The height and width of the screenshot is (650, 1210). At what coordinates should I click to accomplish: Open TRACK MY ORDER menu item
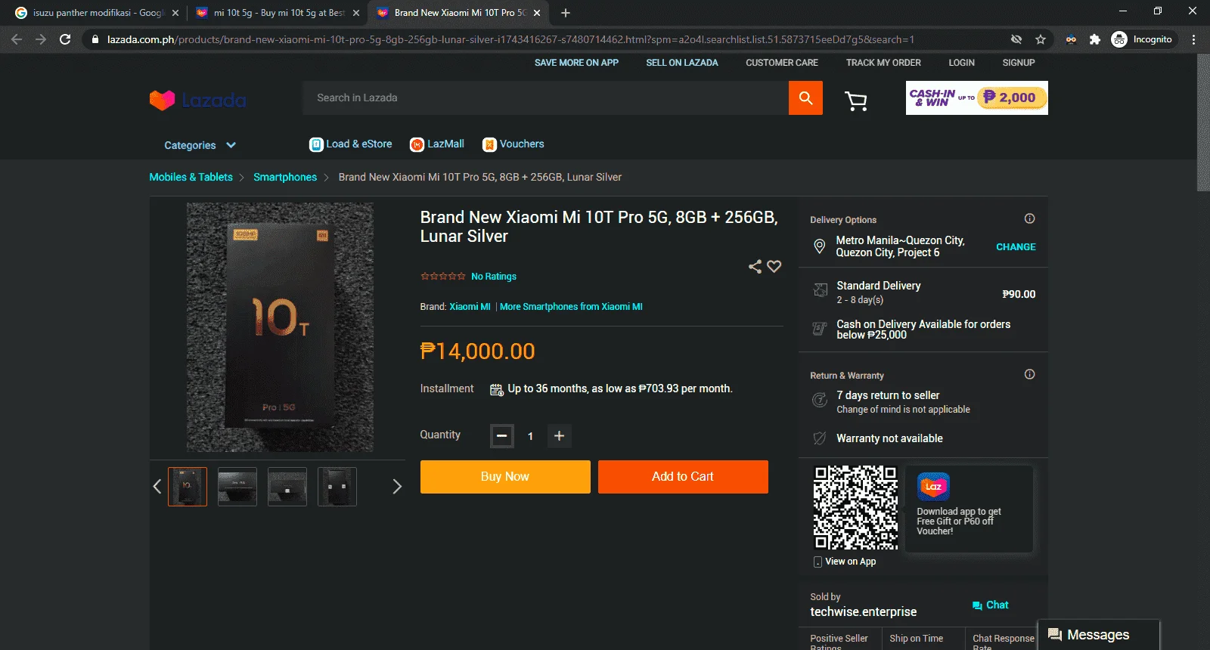883,63
